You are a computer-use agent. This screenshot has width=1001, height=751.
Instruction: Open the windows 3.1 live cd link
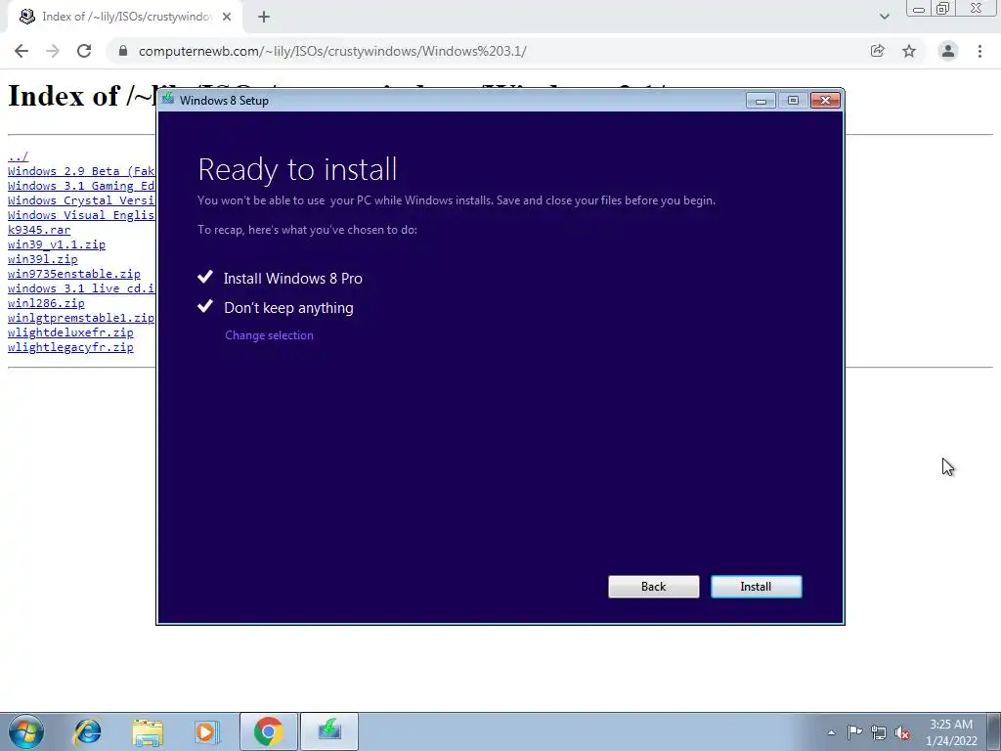pos(81,288)
